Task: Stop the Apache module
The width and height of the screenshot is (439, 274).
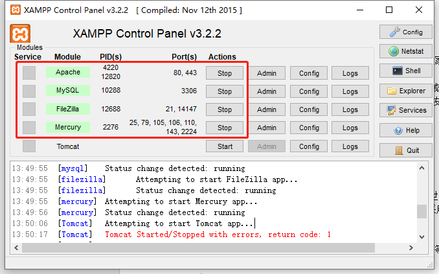Action: pyautogui.click(x=225, y=73)
